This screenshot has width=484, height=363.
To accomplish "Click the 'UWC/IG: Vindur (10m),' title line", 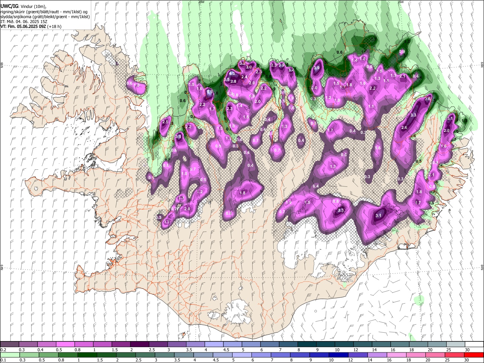I will 23,6.
